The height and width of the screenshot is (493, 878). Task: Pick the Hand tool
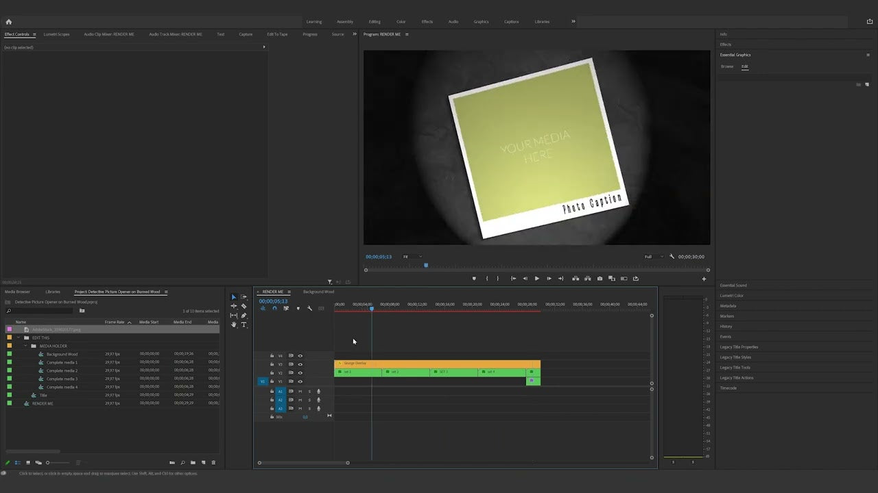click(234, 325)
